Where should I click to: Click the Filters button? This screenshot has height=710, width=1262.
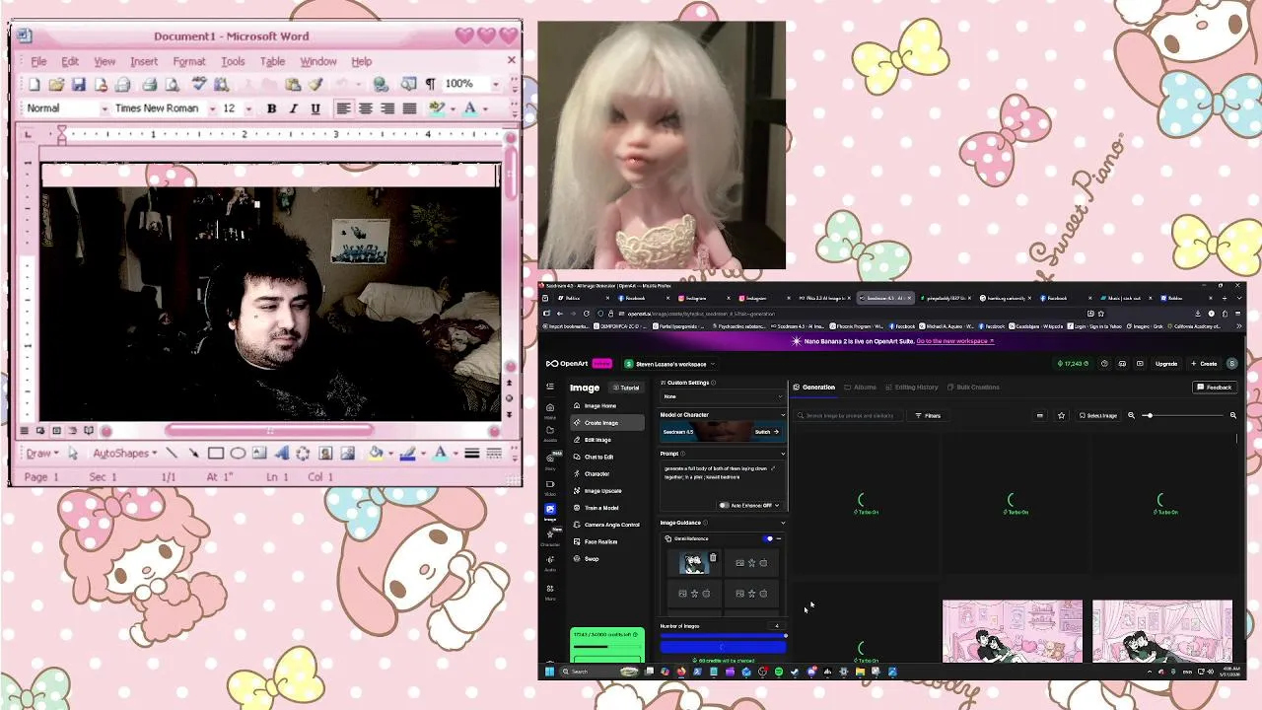[928, 416]
